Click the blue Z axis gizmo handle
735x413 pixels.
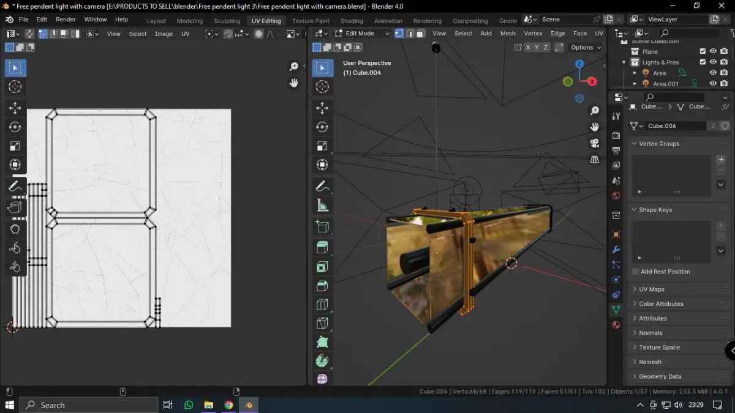(579, 64)
